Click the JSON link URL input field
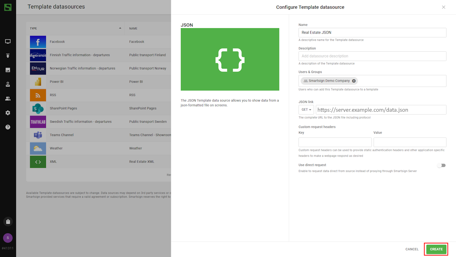 tap(380, 110)
